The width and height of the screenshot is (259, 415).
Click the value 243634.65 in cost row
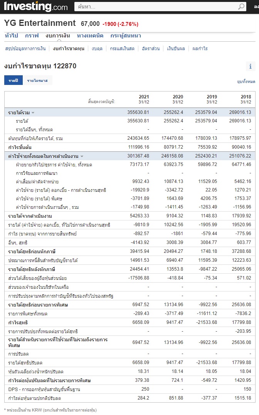tap(138, 138)
